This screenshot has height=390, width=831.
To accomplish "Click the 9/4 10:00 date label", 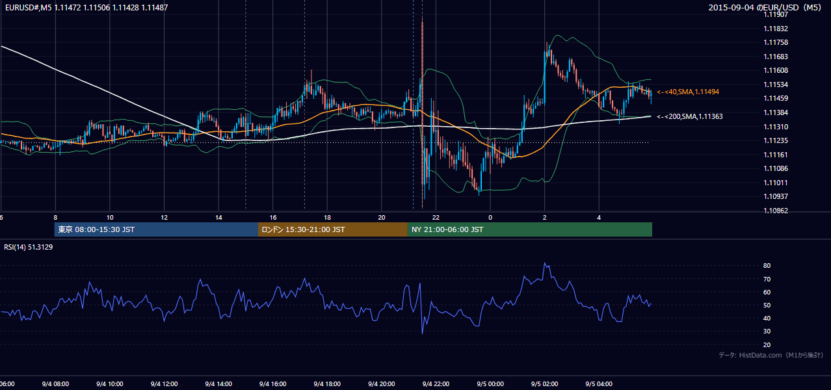I will 110,384.
